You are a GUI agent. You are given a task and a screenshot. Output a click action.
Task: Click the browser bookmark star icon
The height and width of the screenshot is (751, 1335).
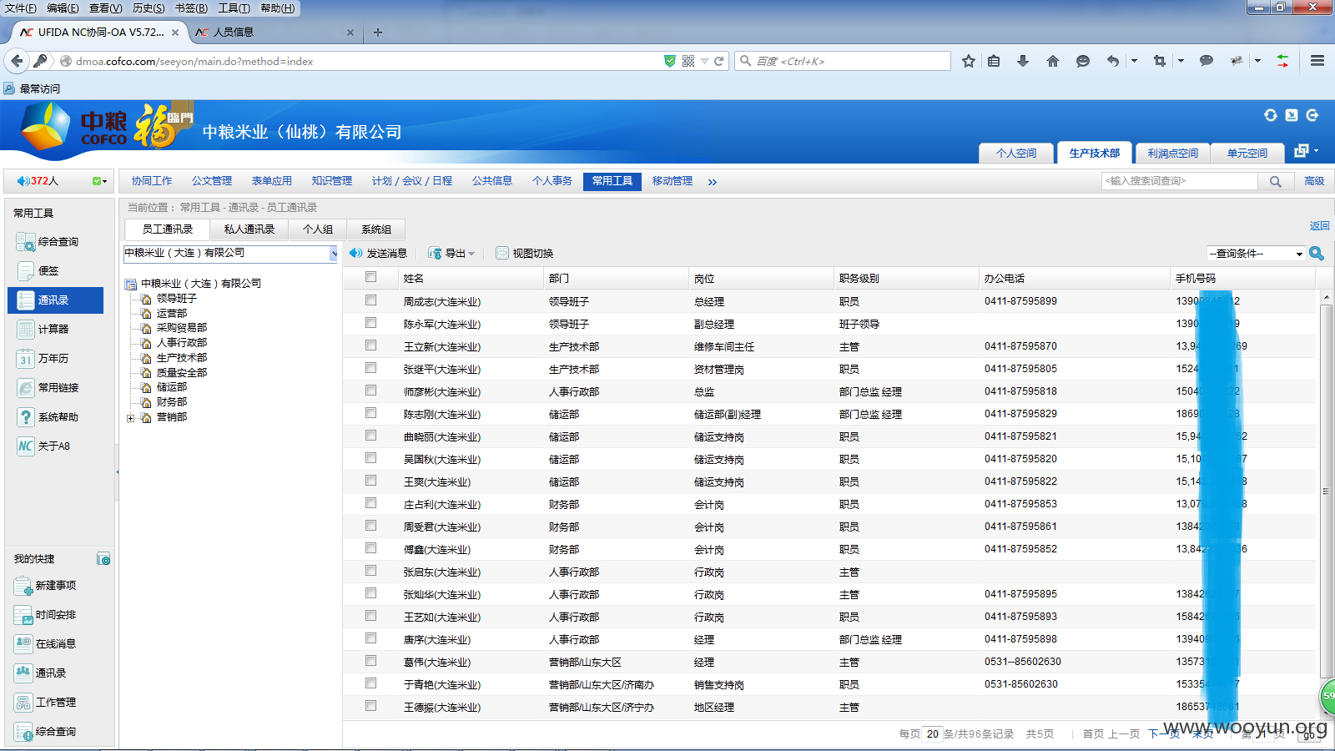point(968,61)
